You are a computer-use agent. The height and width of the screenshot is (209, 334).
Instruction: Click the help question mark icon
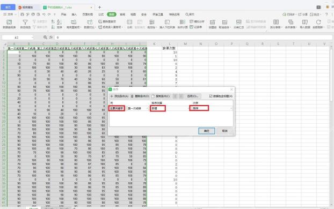[326, 14]
